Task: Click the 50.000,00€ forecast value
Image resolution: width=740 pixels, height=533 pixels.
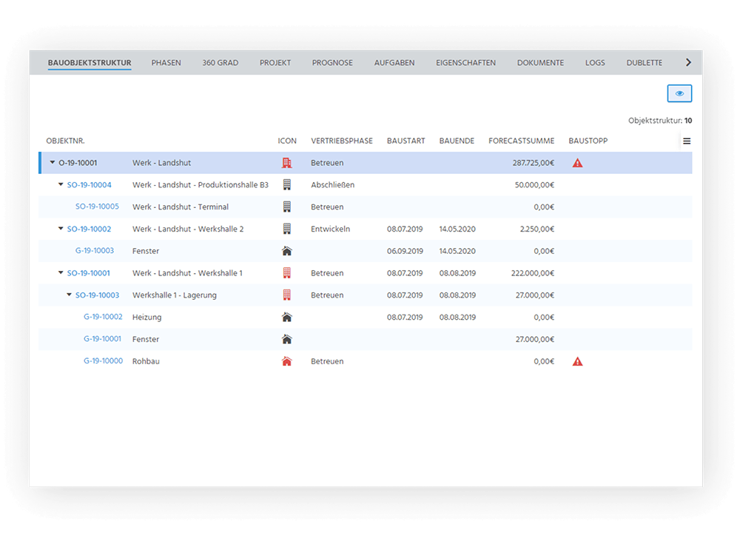Action: (535, 185)
